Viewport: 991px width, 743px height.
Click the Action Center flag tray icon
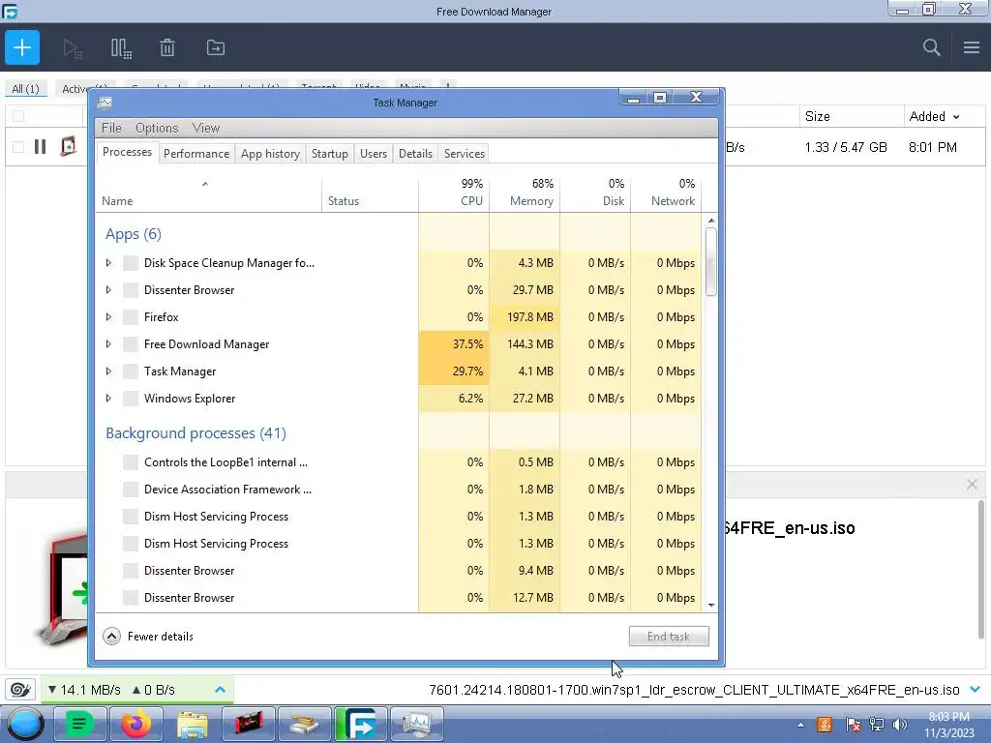853,725
